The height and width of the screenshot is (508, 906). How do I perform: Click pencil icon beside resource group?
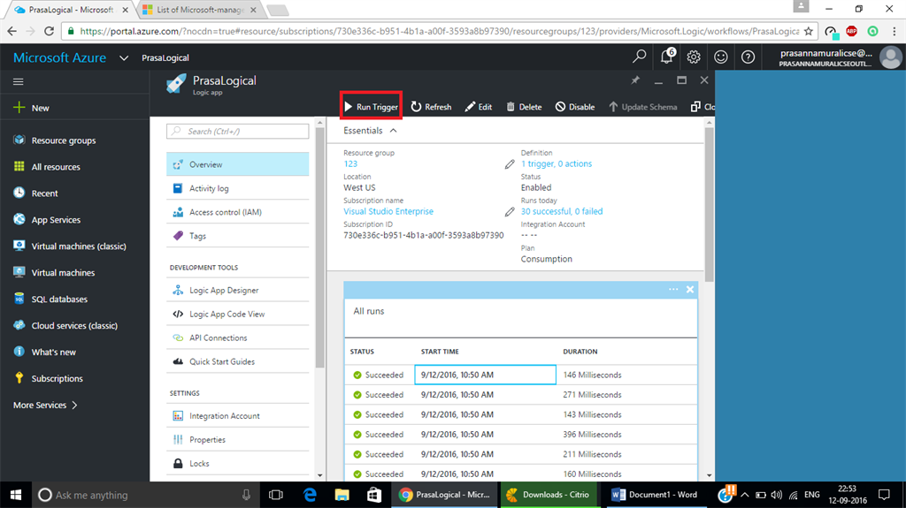[509, 164]
